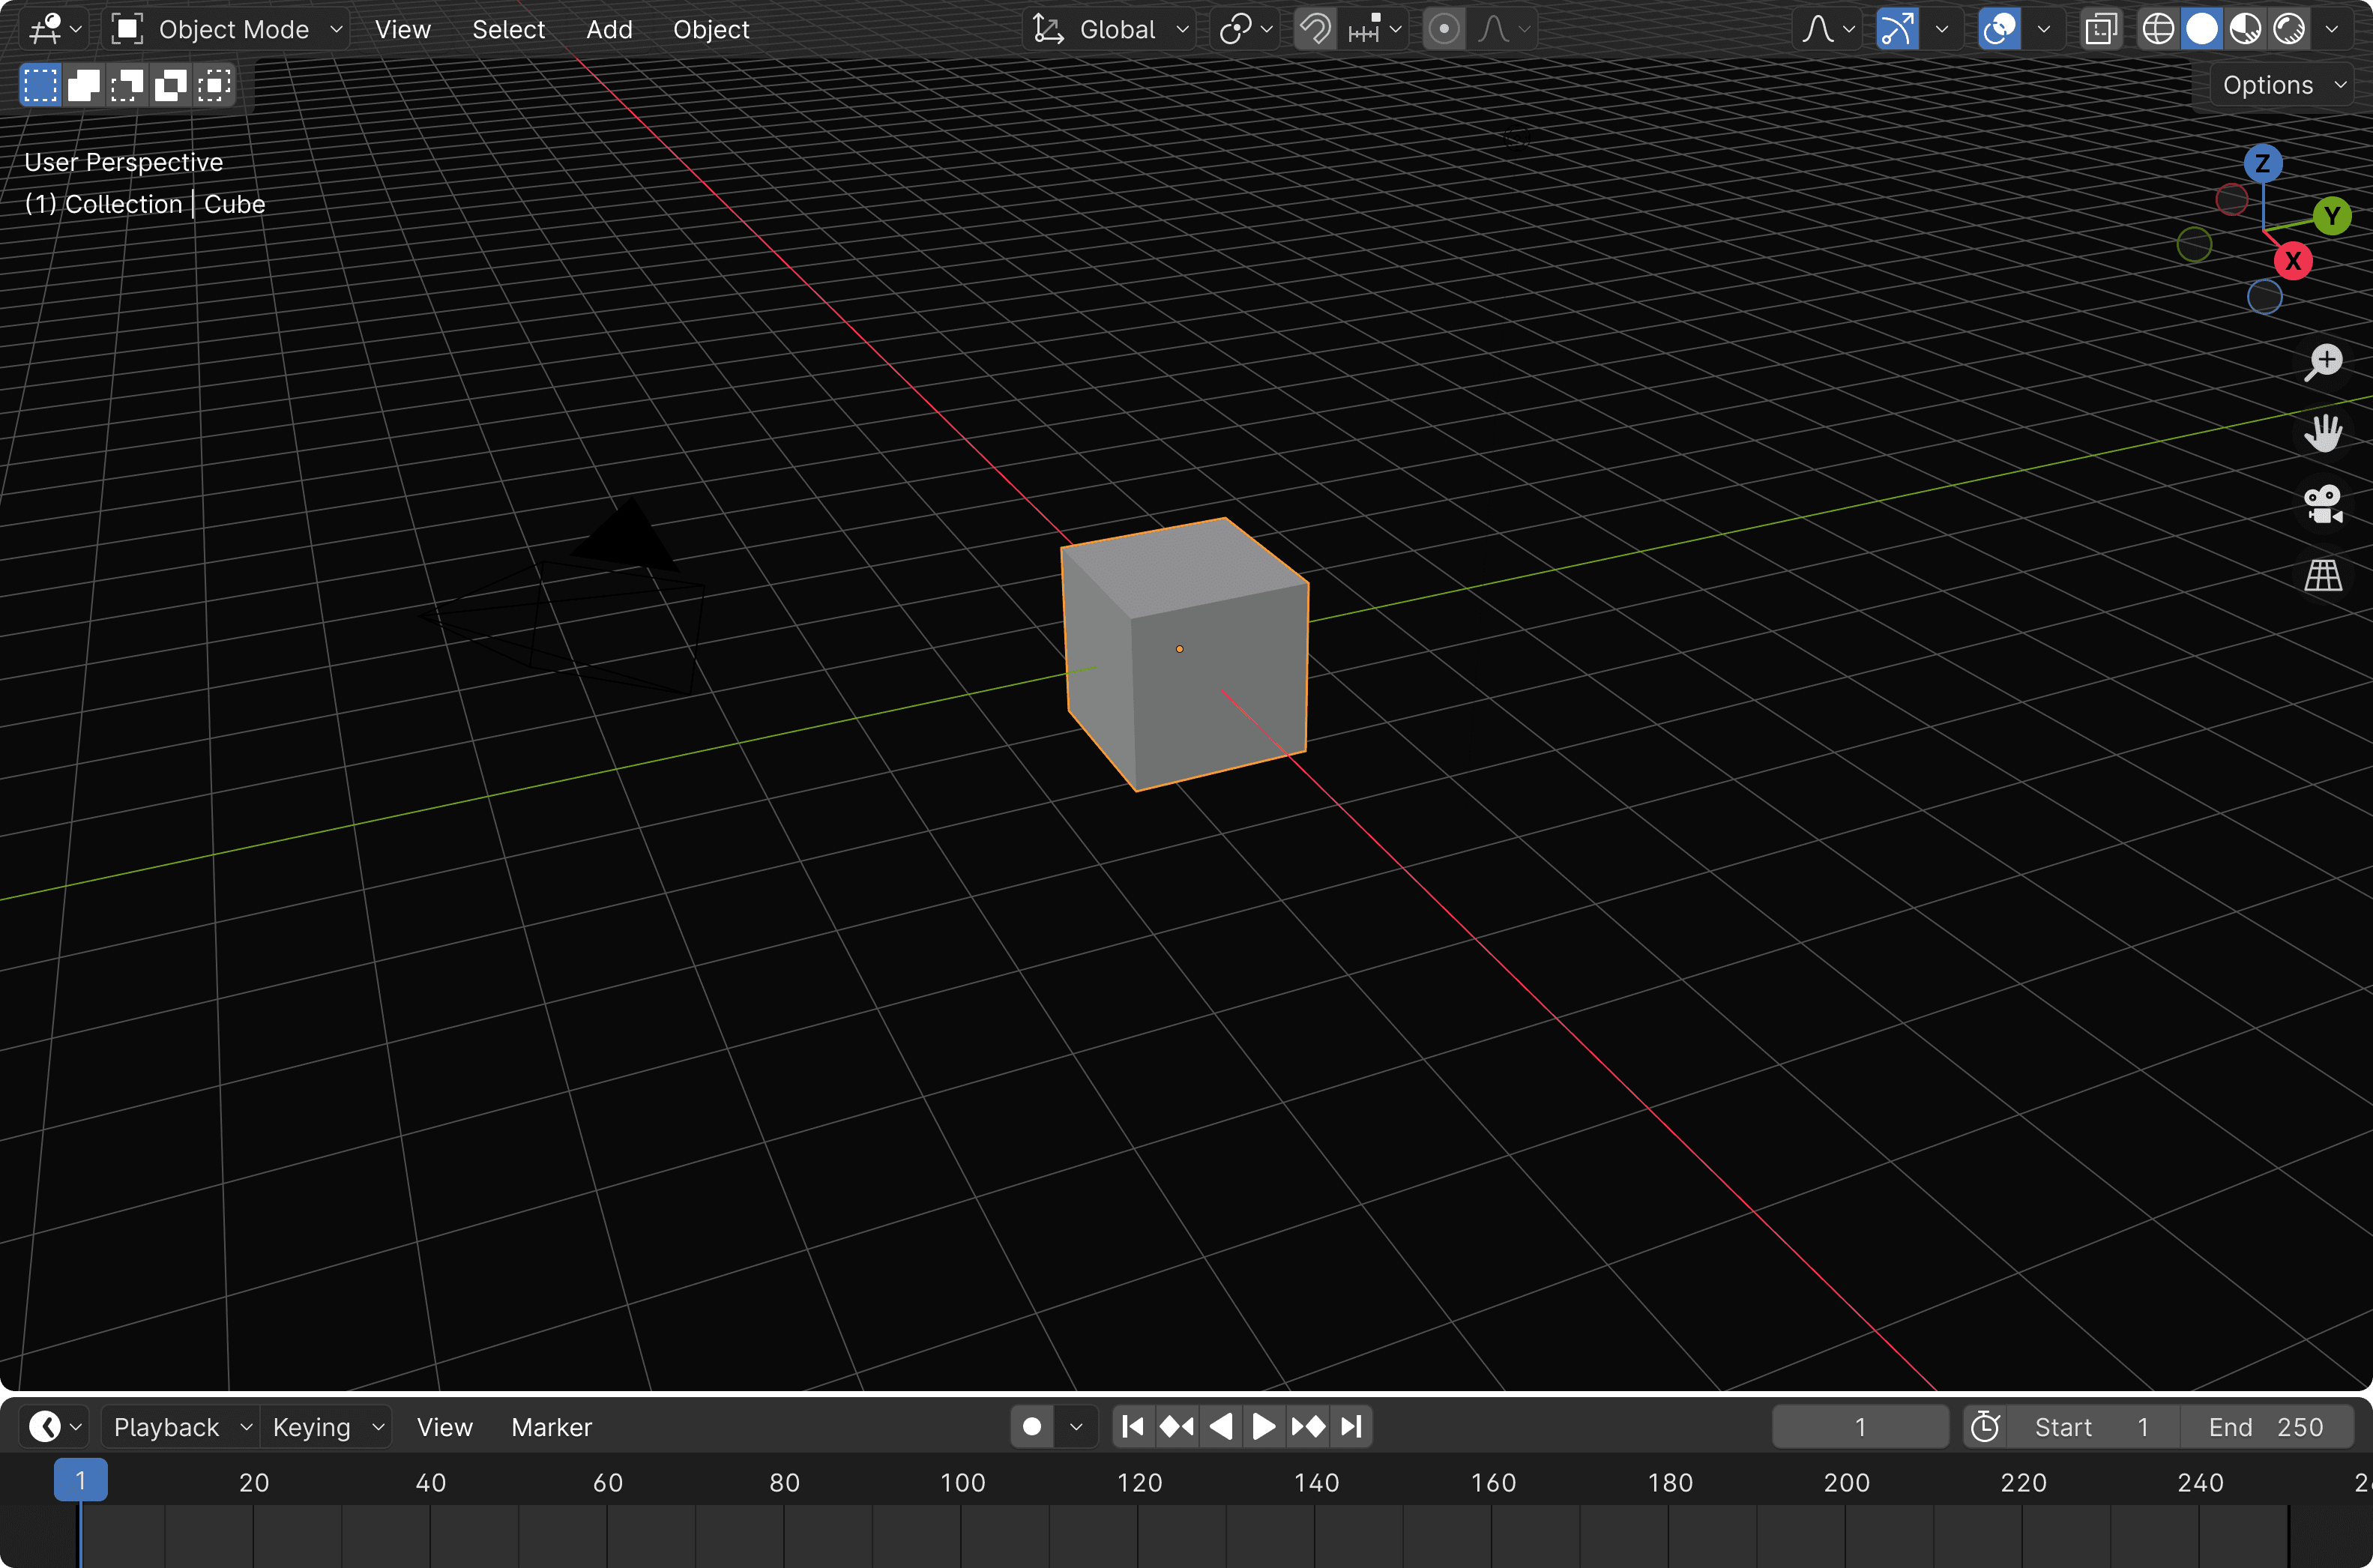Open the Object Mode dropdown

pyautogui.click(x=226, y=29)
